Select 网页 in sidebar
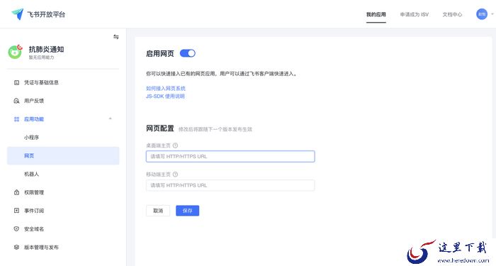Viewport: 496px width, 266px height. coord(63,156)
